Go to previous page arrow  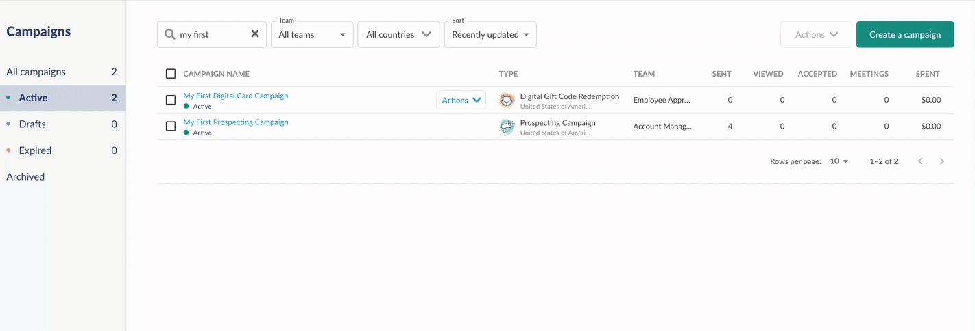[920, 161]
